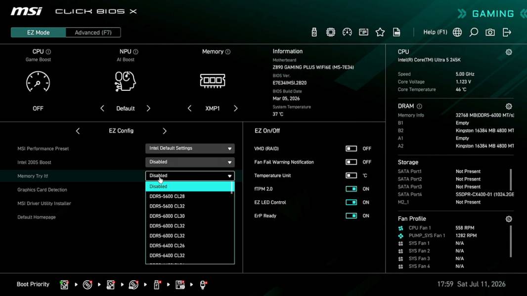Toggle VMD (RAID) switch
This screenshot has width=527, height=296.
[x=351, y=148]
